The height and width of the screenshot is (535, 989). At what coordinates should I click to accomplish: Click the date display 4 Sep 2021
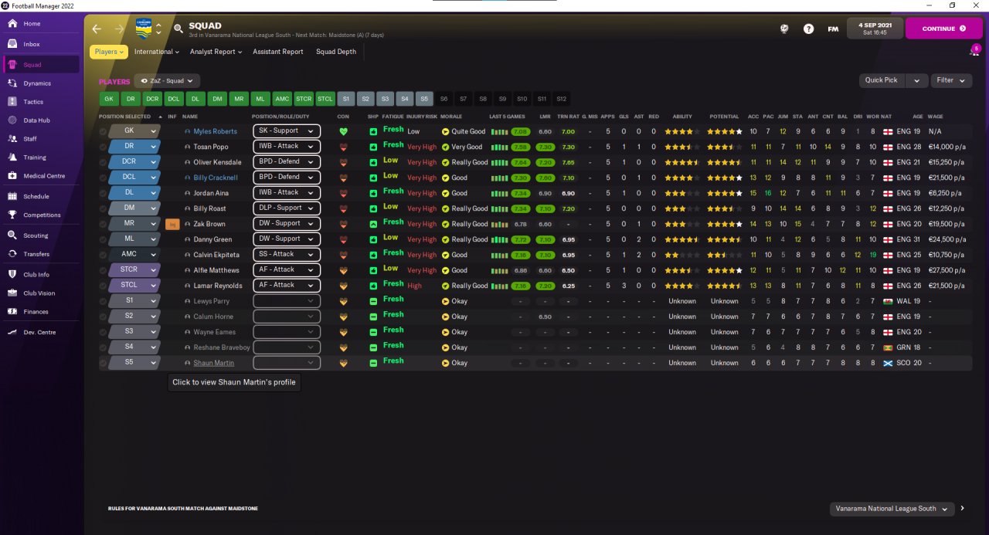click(x=874, y=29)
